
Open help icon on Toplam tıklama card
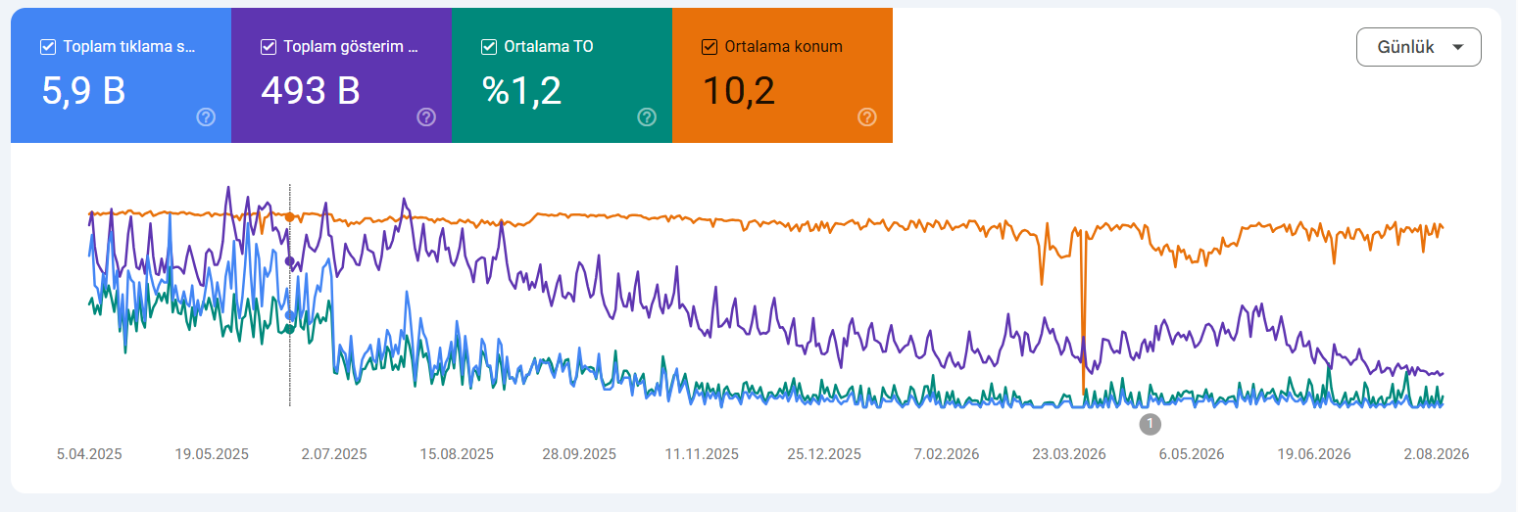coord(206,117)
